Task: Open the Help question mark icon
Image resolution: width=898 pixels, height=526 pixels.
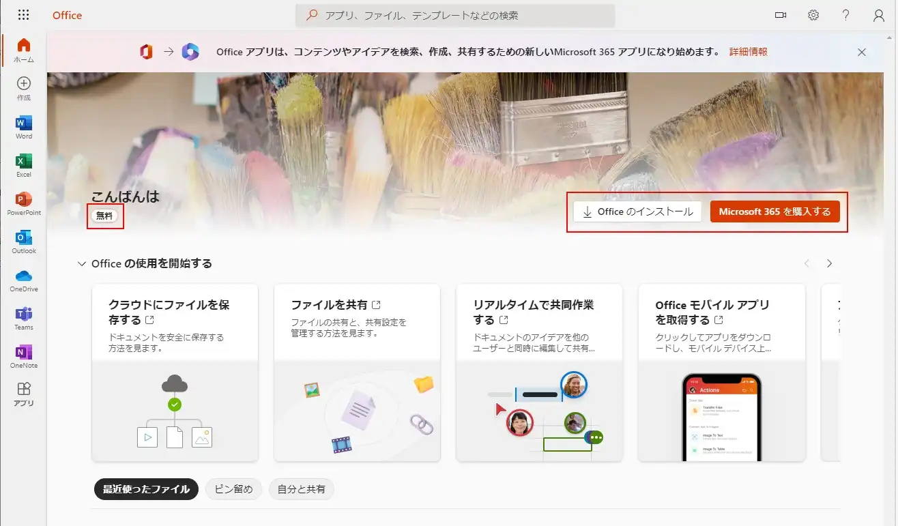Action: point(846,15)
